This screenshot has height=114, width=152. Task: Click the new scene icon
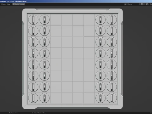[142, 4]
